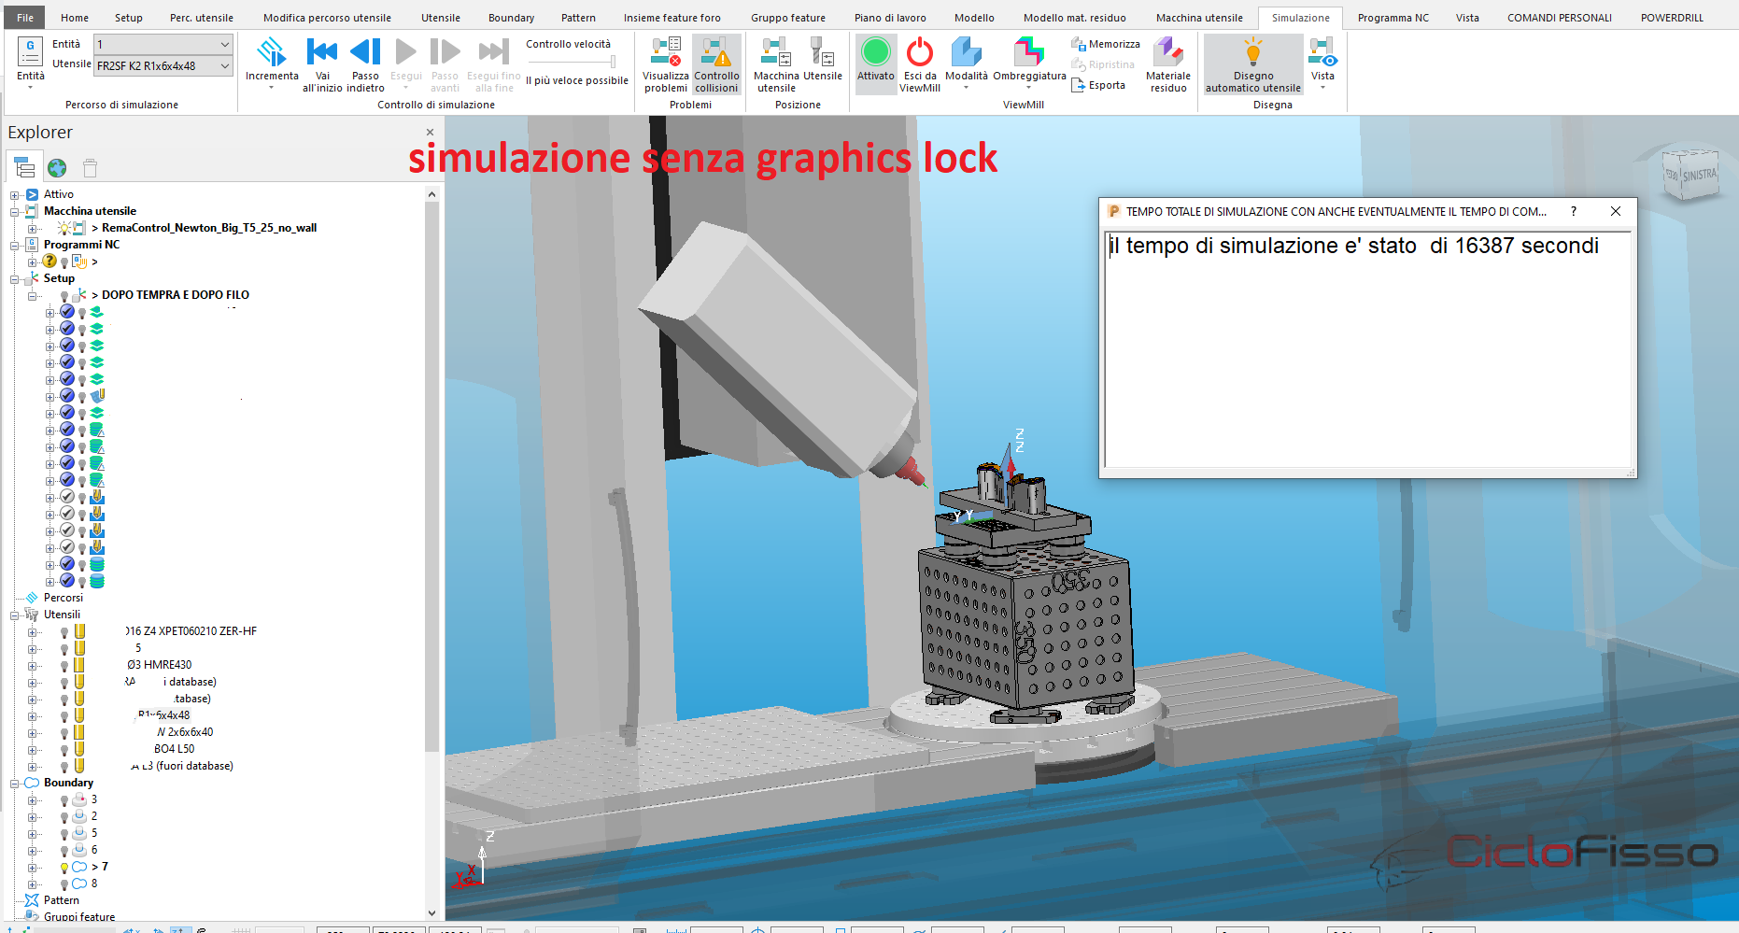Click the Explorer vertical scrollbar
The width and height of the screenshot is (1739, 933).
coord(431,476)
